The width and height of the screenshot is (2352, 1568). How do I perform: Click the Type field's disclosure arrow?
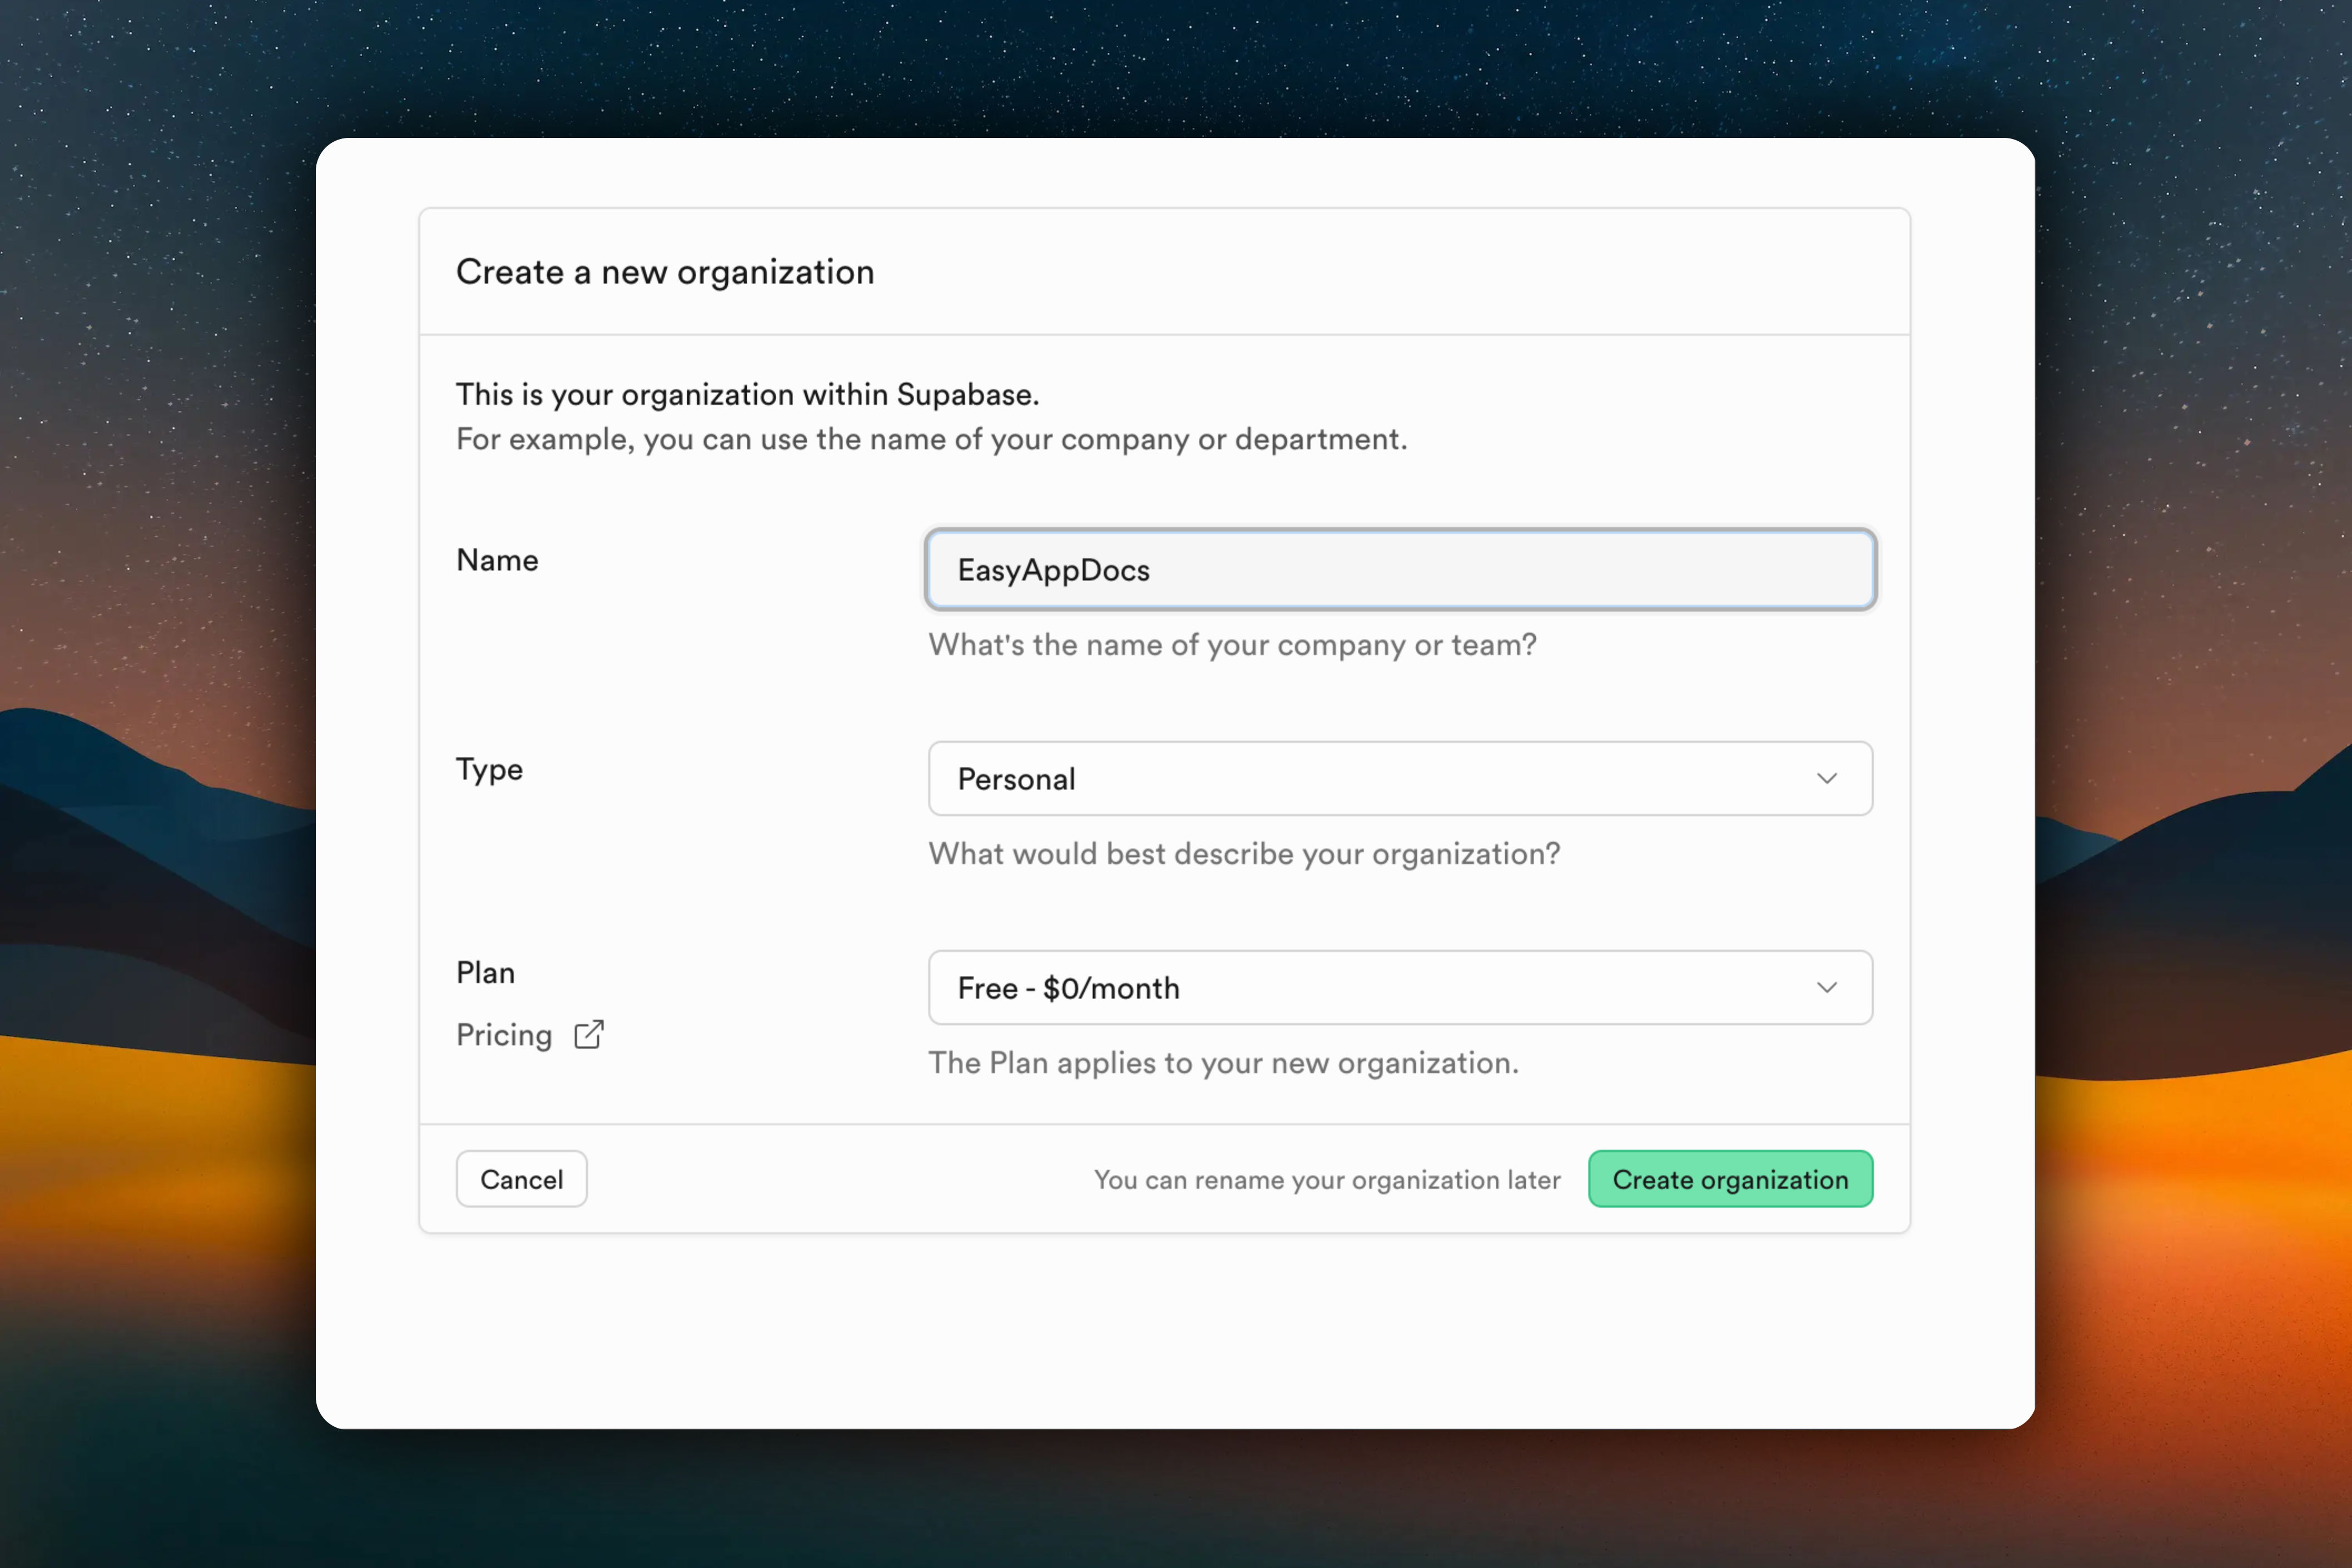[x=1828, y=779]
